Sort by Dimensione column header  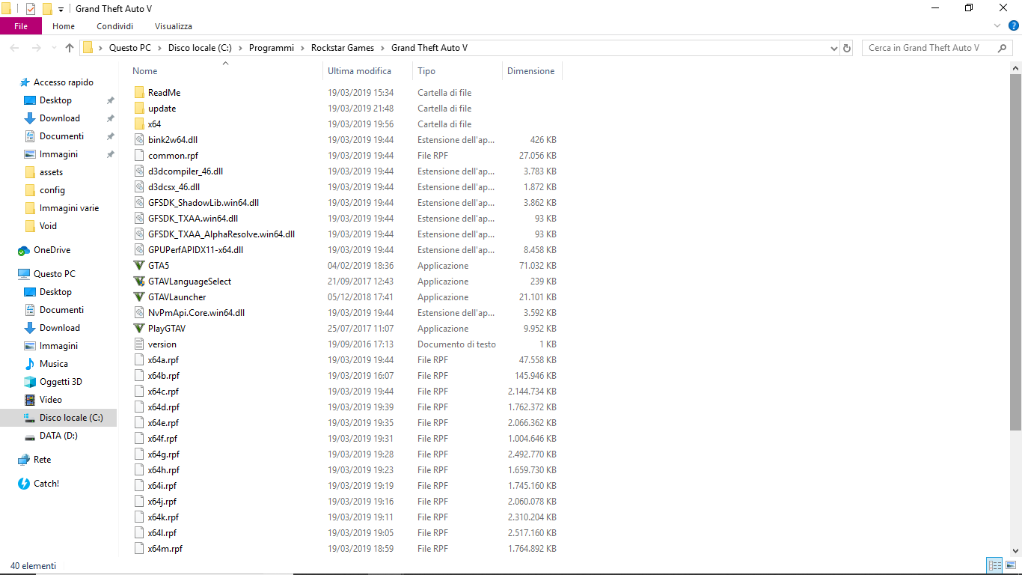[531, 71]
